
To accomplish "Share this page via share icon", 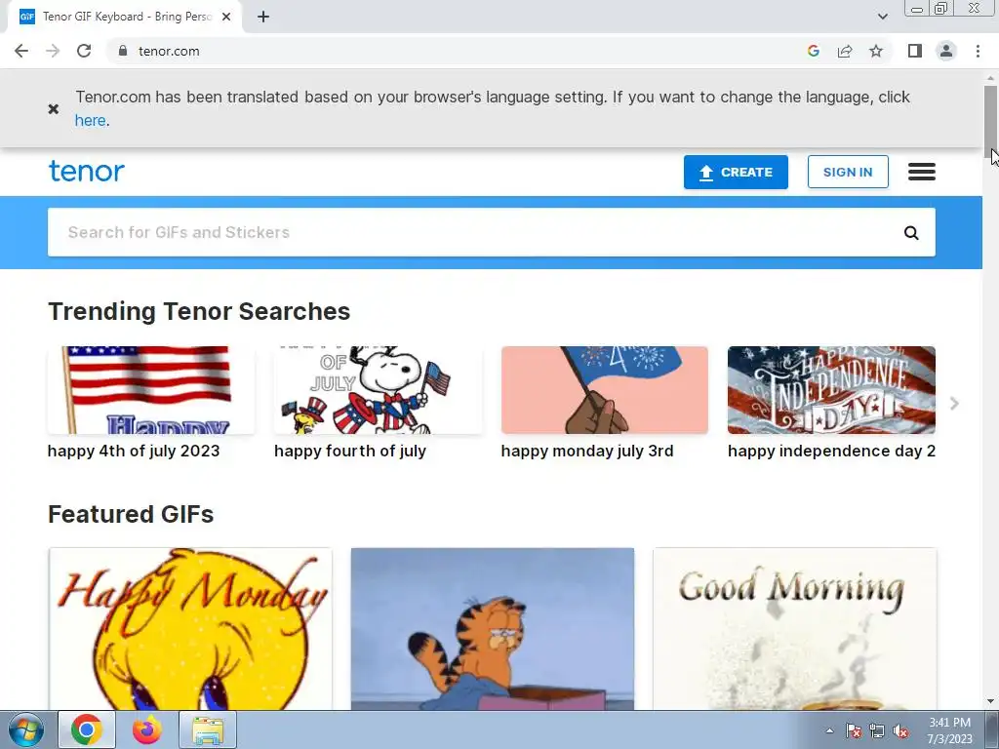I will pyautogui.click(x=845, y=51).
